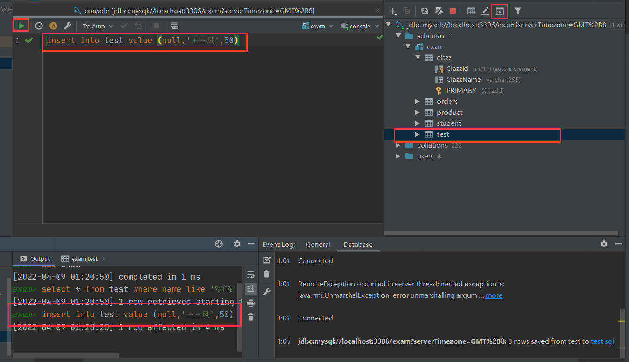The height and width of the screenshot is (362, 629).
Task: Expand the test table
Action: tap(418, 134)
